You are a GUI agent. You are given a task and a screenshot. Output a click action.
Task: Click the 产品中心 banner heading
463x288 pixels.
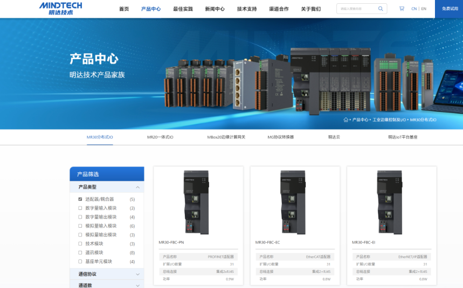click(x=94, y=59)
